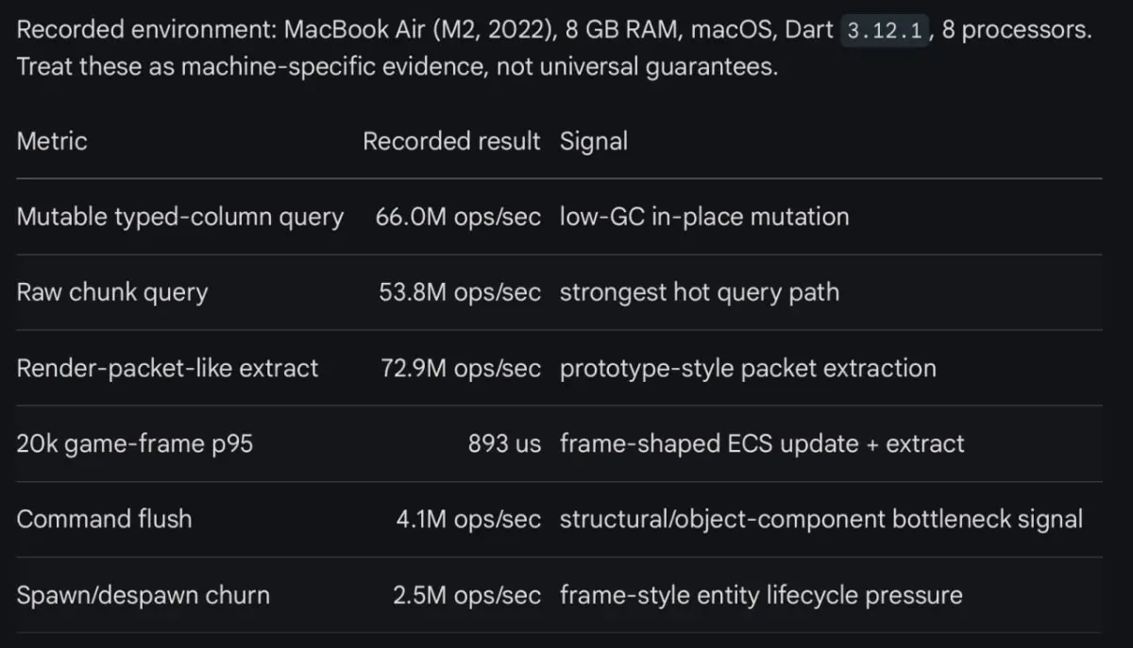Click the 4.1M ops/sec value
The height and width of the screenshot is (648, 1133).
click(468, 519)
